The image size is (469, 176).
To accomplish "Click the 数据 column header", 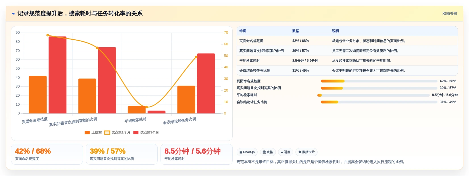I will tap(296, 31).
